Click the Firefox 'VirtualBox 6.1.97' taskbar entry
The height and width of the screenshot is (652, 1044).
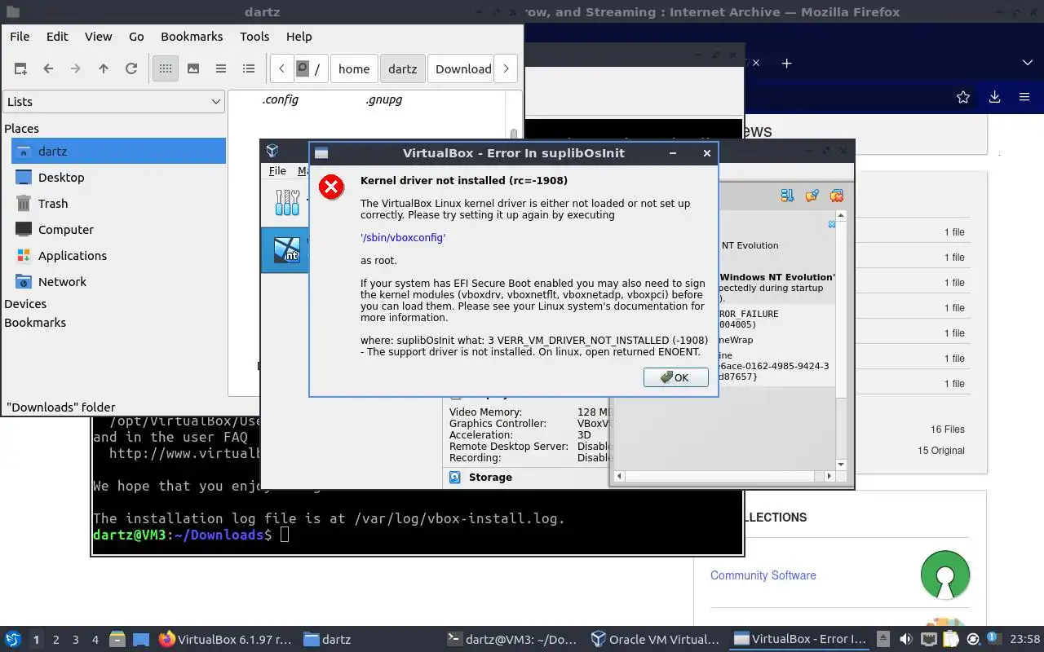(224, 640)
